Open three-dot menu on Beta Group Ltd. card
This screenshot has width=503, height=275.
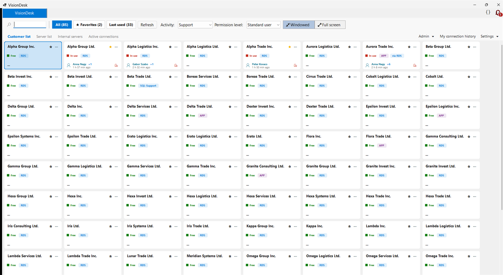(475, 47)
